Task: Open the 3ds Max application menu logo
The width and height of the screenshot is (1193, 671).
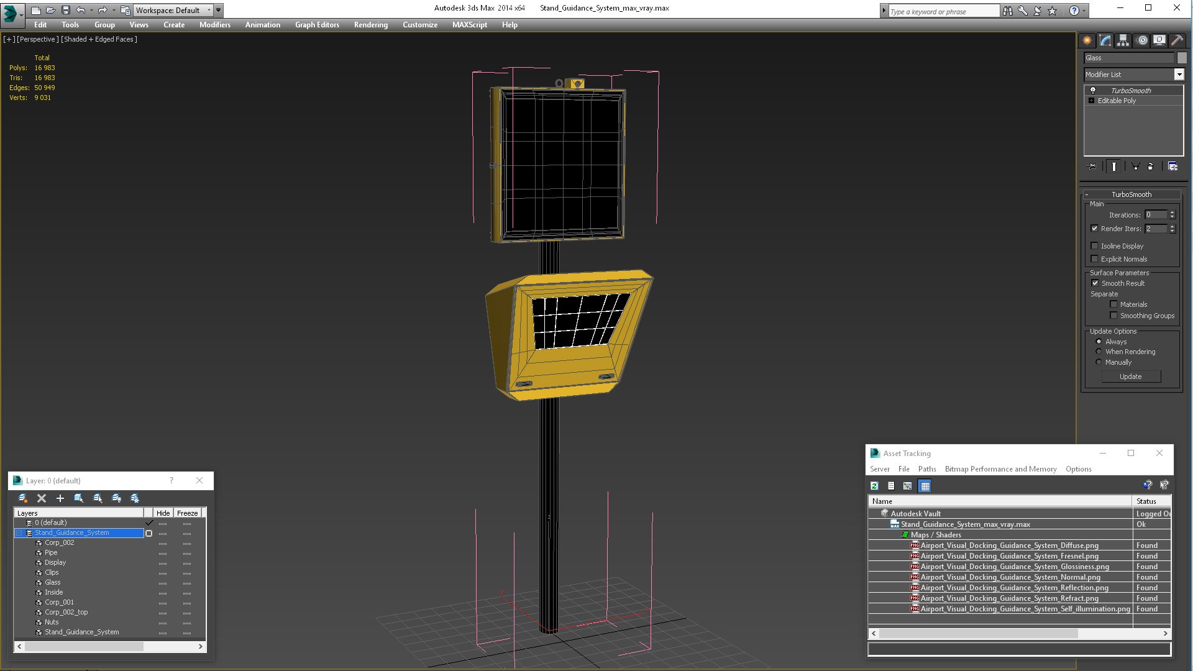Action: (11, 12)
